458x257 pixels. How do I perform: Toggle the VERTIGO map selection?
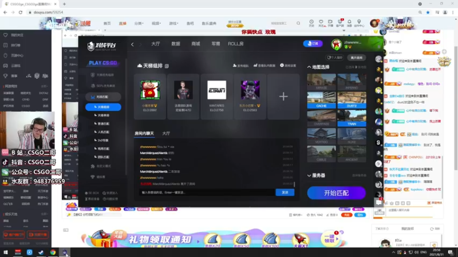click(321, 136)
